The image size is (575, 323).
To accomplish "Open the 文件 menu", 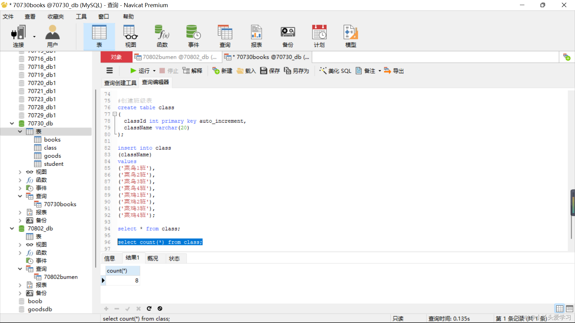I will click(x=8, y=16).
